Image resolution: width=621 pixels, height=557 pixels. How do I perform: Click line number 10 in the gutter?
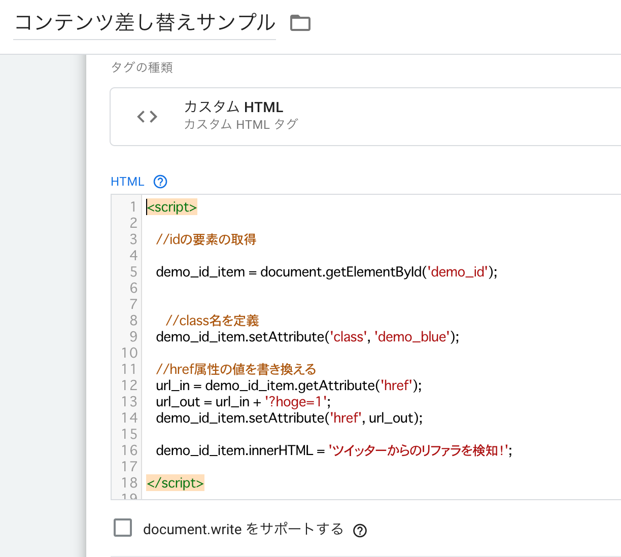tap(129, 353)
